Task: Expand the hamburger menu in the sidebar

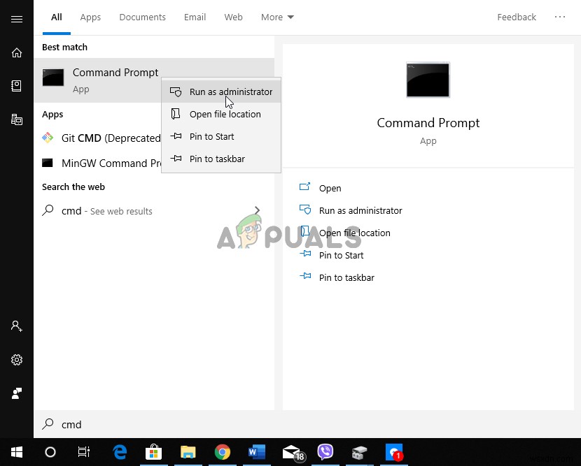Action: pos(16,19)
